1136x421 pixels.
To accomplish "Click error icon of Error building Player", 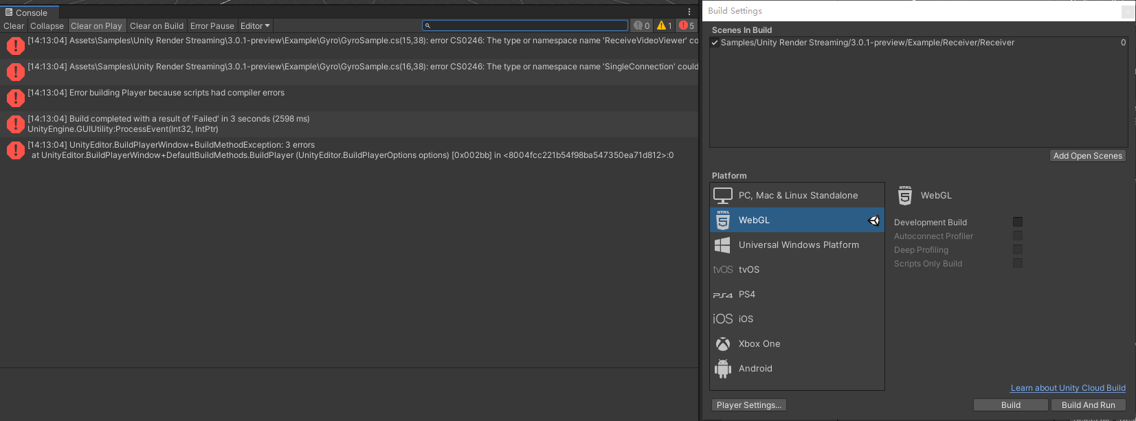I will click(x=15, y=98).
